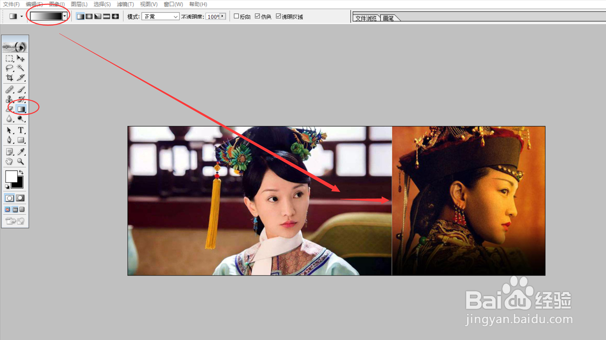
Task: Switch to the 文件浏览 tab
Action: pos(366,18)
